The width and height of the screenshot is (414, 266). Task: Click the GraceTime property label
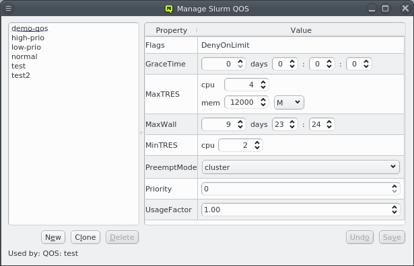[166, 64]
